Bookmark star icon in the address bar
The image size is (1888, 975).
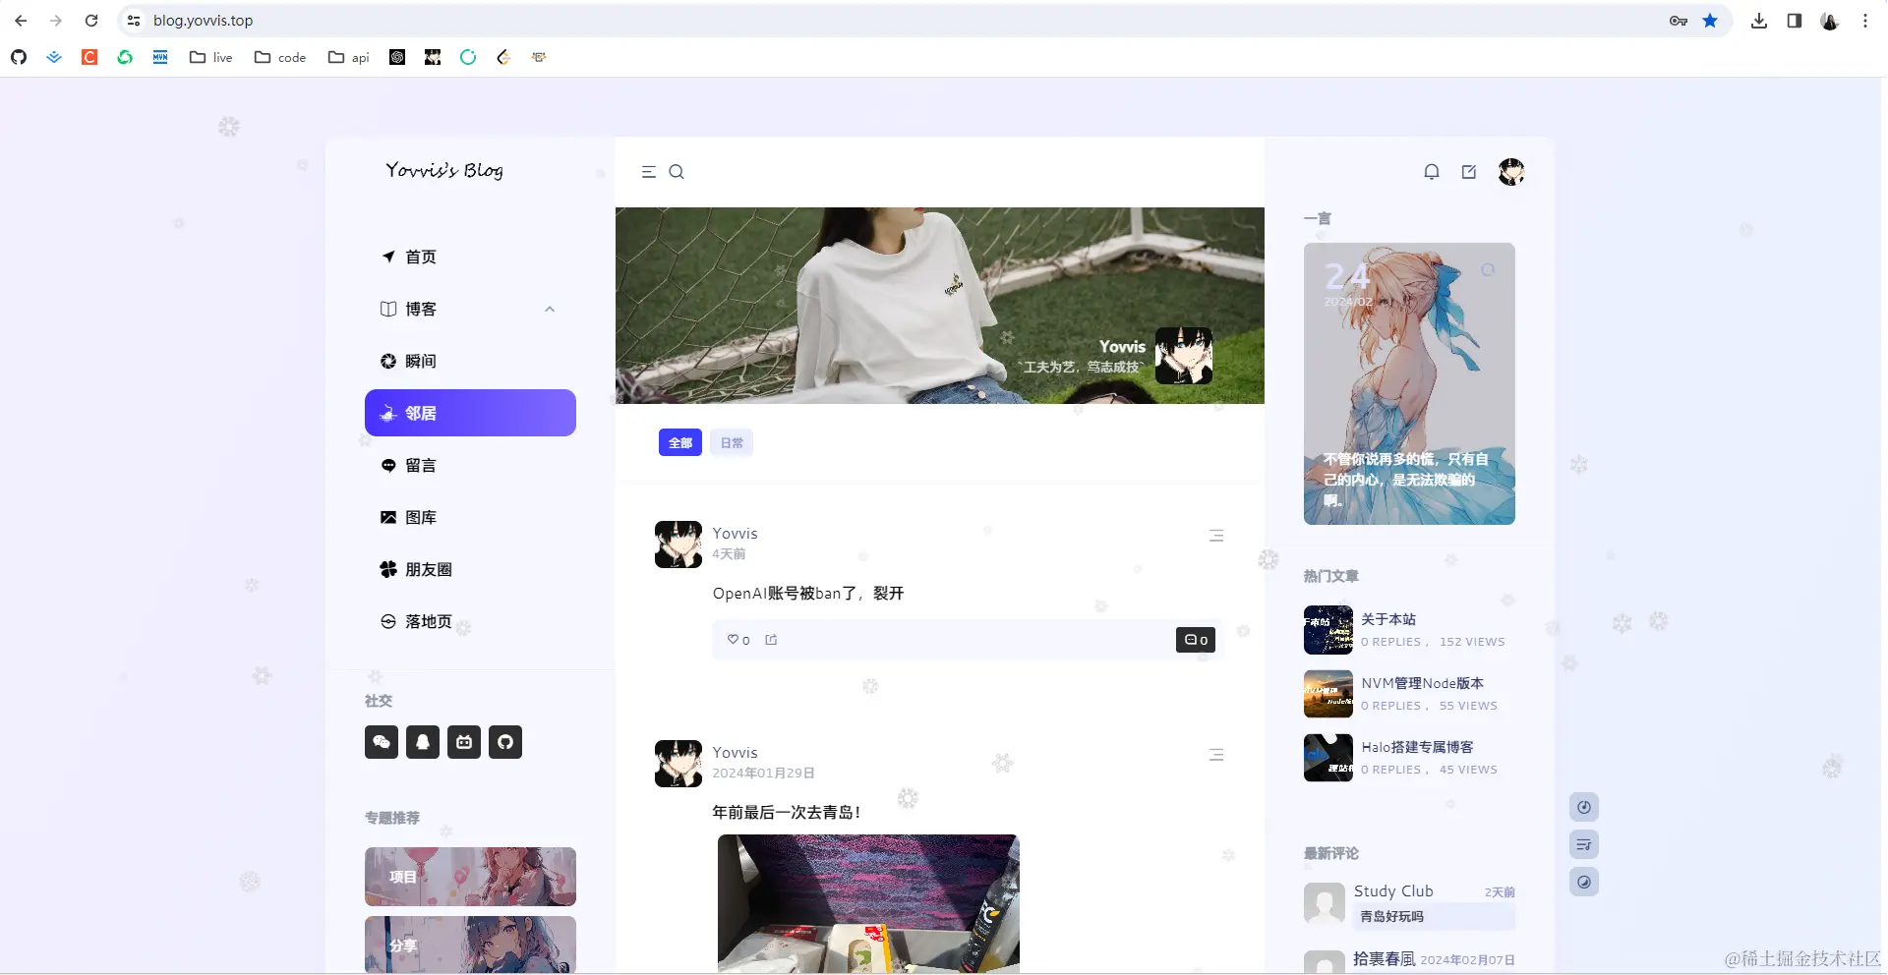click(x=1710, y=21)
